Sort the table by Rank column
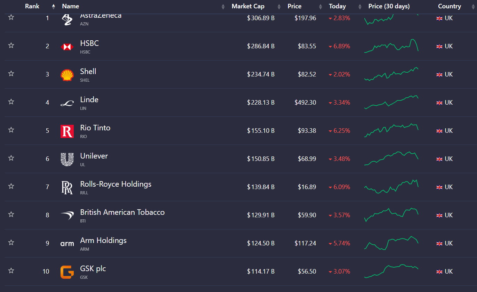 point(32,6)
